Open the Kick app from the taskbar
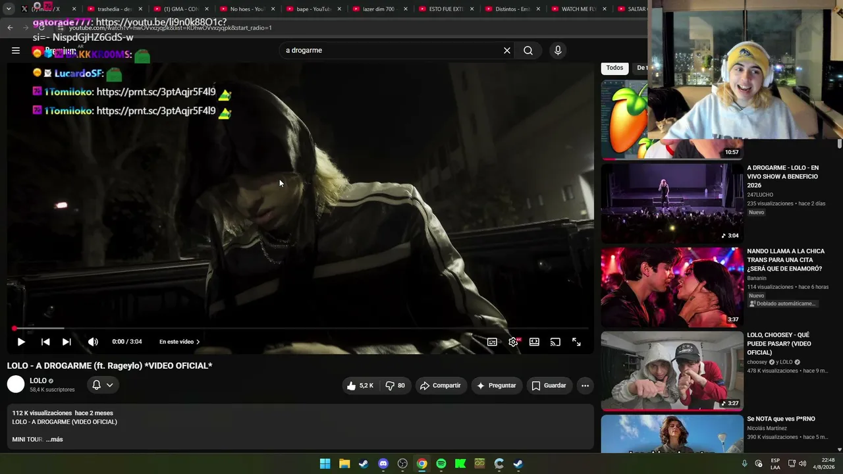843x474 pixels. tap(460, 463)
